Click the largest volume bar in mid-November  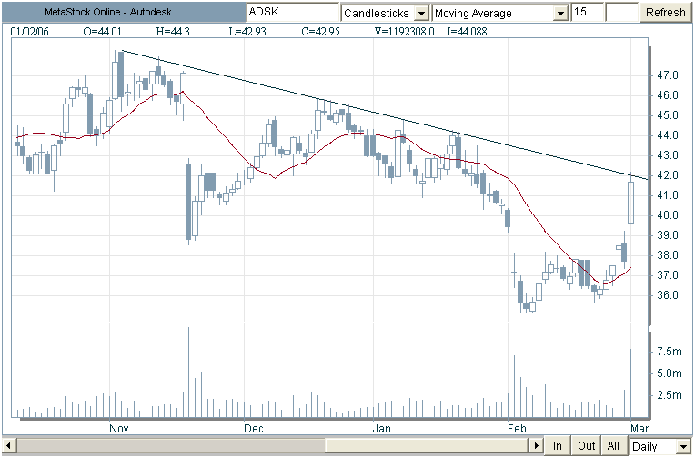[x=189, y=372]
